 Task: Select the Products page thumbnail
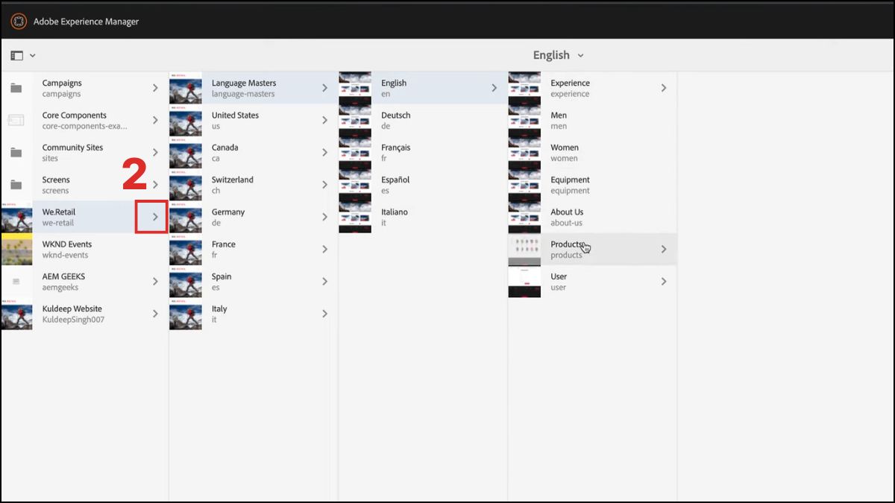[524, 250]
